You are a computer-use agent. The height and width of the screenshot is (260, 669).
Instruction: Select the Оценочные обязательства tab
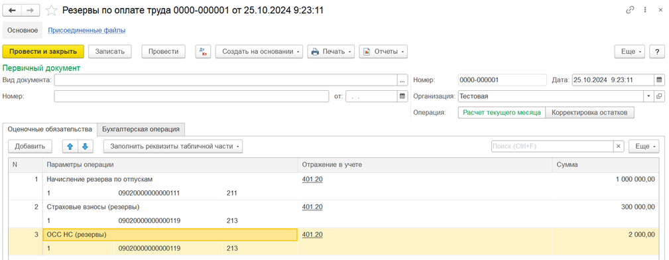point(50,129)
